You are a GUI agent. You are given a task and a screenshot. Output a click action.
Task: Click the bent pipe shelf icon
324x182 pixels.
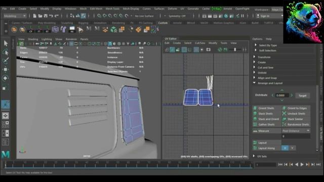click(x=63, y=29)
